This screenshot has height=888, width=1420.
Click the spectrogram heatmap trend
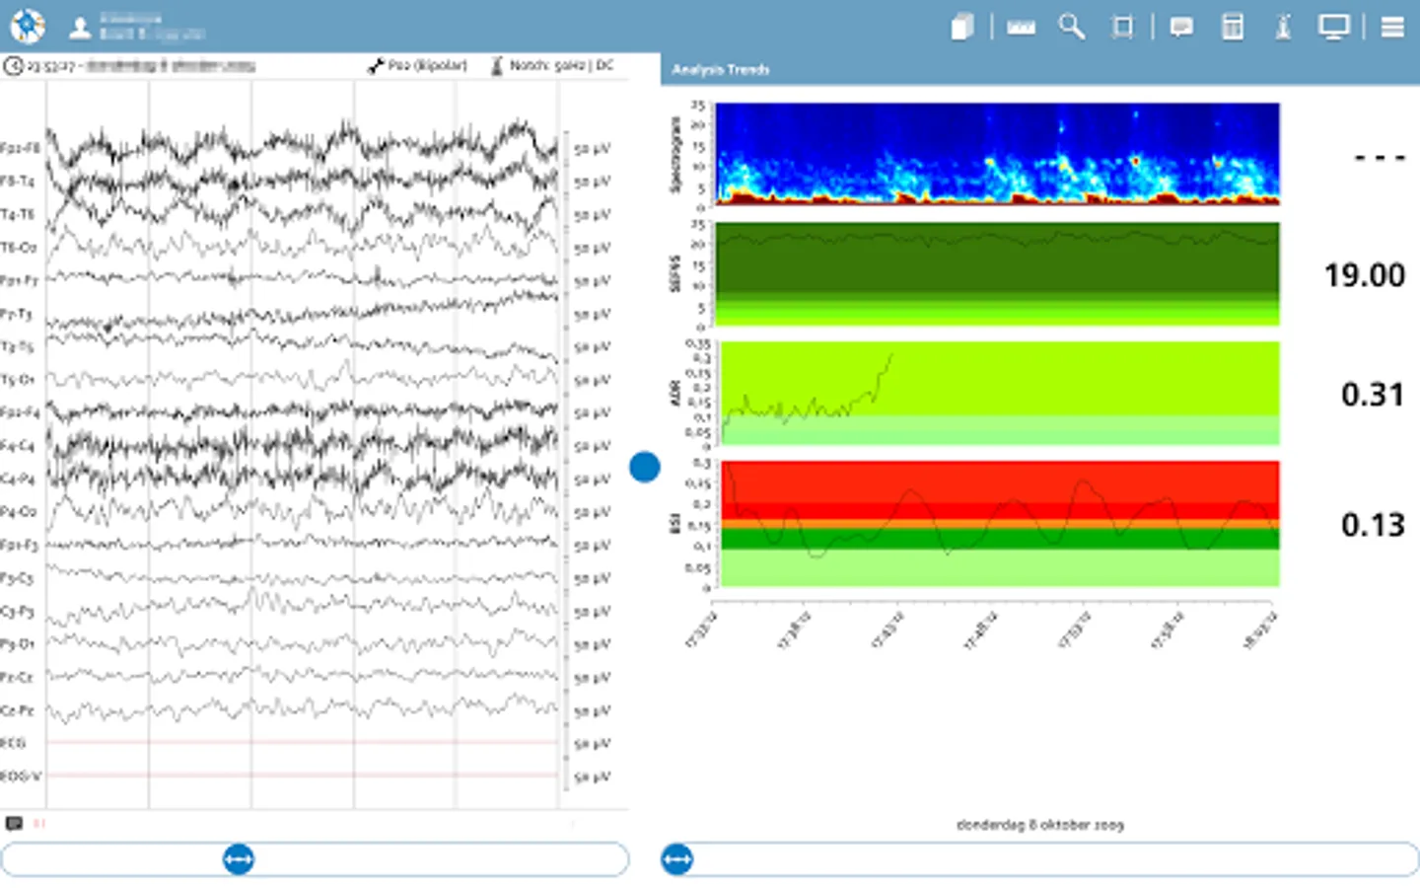point(997,154)
